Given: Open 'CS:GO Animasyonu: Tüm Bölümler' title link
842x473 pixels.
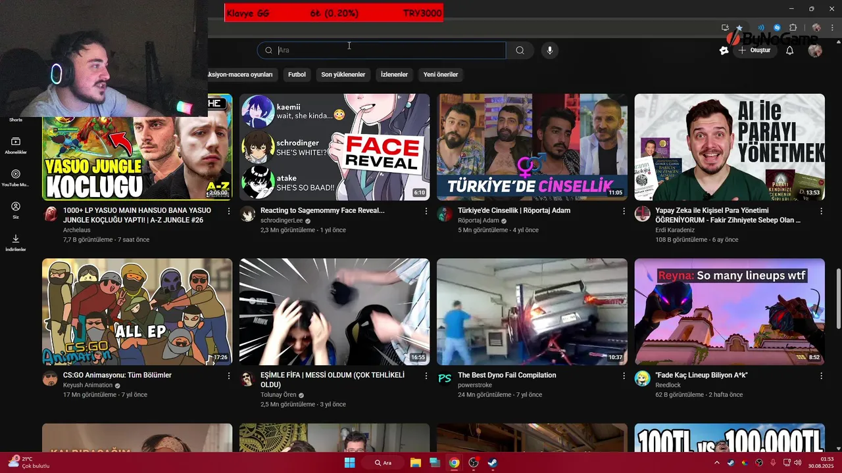Looking at the screenshot, I should (x=117, y=375).
